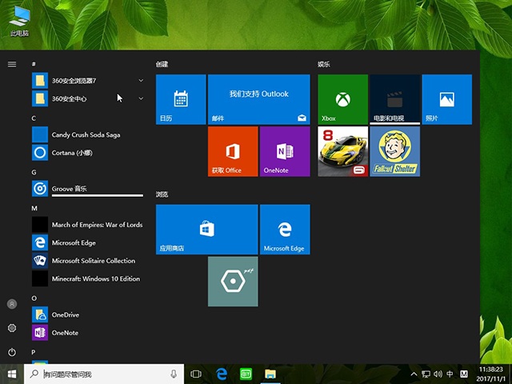Show hidden tray icons chevron
Image resolution: width=512 pixels, height=384 pixels.
point(414,374)
